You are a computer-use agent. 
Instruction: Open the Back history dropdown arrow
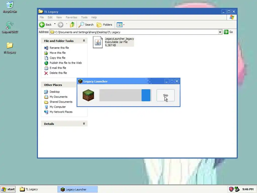pyautogui.click(x=55, y=24)
